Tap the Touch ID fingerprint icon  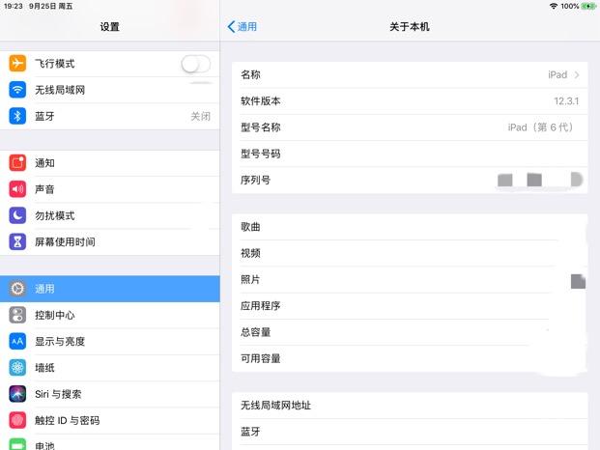pos(17,421)
